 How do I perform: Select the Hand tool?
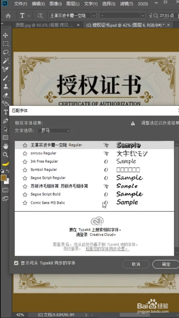tap(6, 146)
